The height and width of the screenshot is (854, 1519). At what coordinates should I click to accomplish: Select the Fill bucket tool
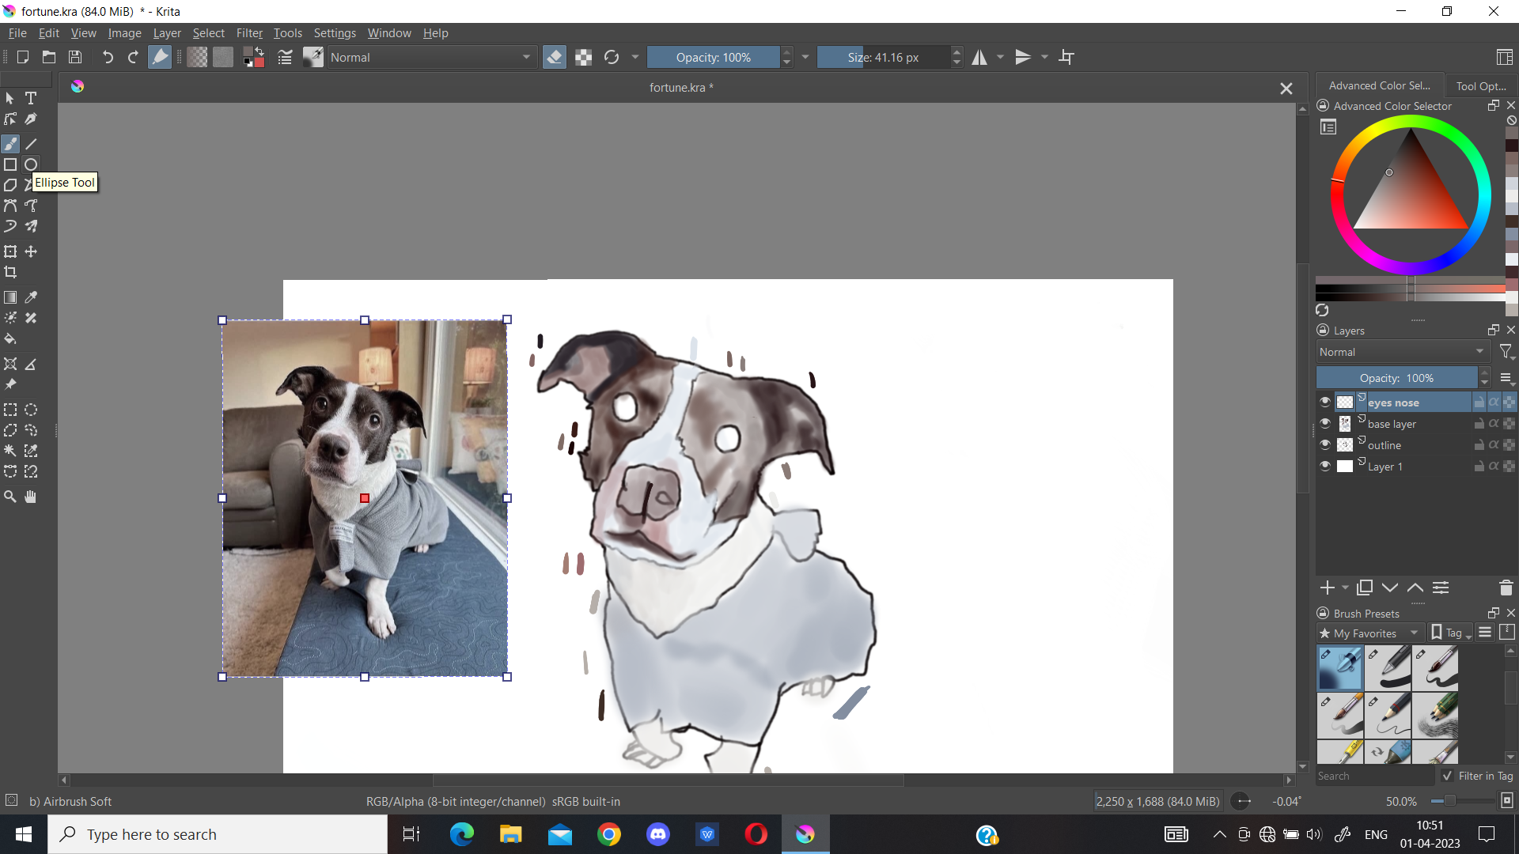pyautogui.click(x=10, y=339)
